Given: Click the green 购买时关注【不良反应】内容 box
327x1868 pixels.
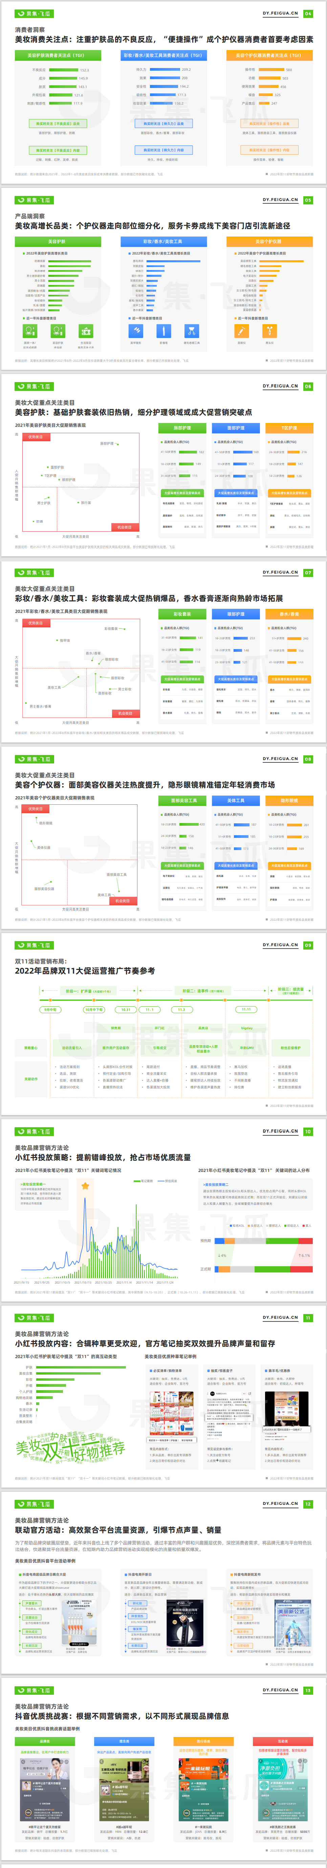Looking at the screenshot, I should [58, 150].
